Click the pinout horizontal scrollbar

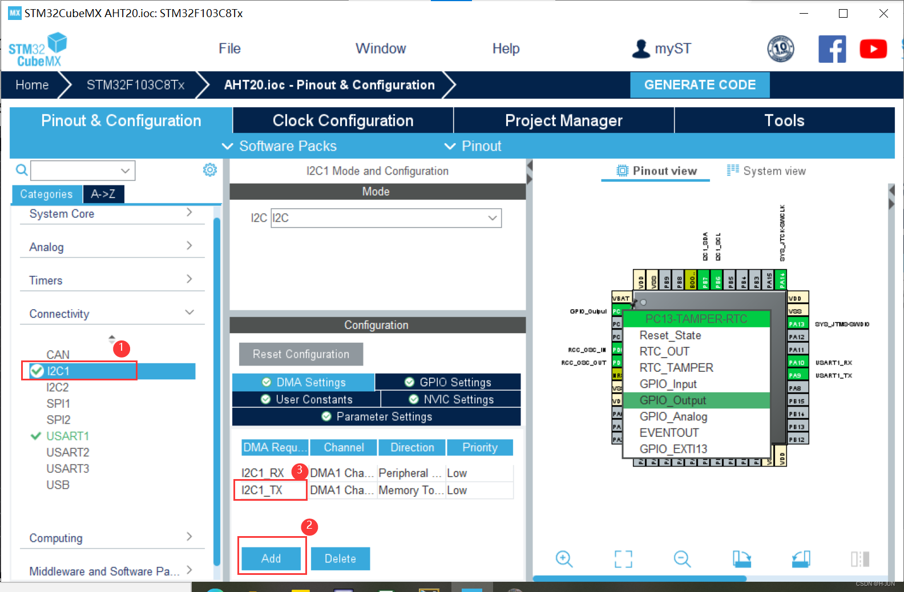tap(639, 578)
